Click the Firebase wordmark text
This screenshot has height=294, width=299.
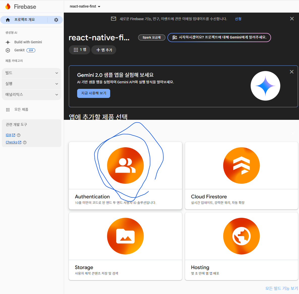[25, 7]
